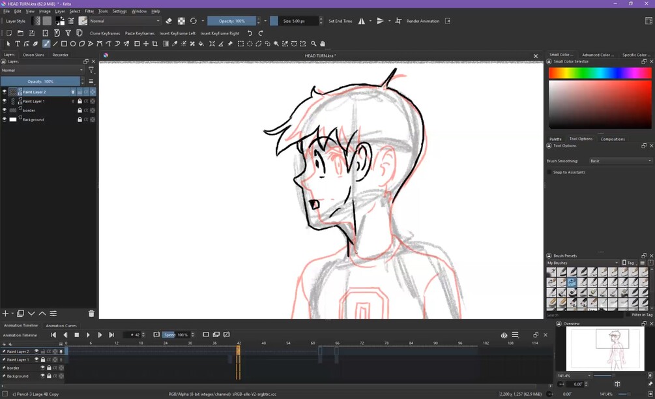Click the horizontal mirror tool icon
The width and height of the screenshot is (655, 399).
362,21
